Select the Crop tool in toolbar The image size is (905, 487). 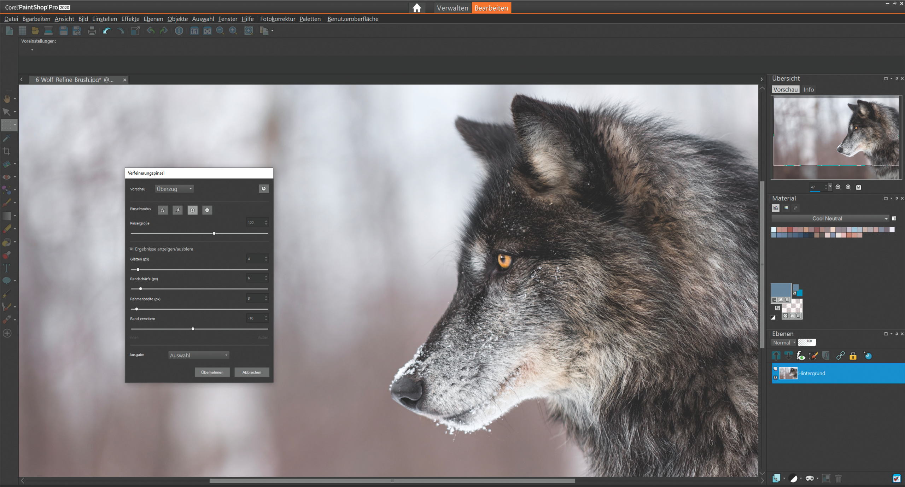(6, 151)
